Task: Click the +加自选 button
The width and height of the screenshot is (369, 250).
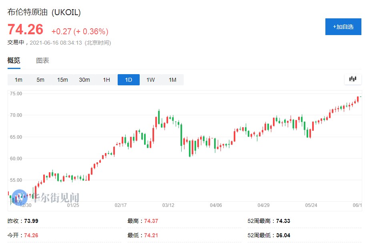Action: 343,27
